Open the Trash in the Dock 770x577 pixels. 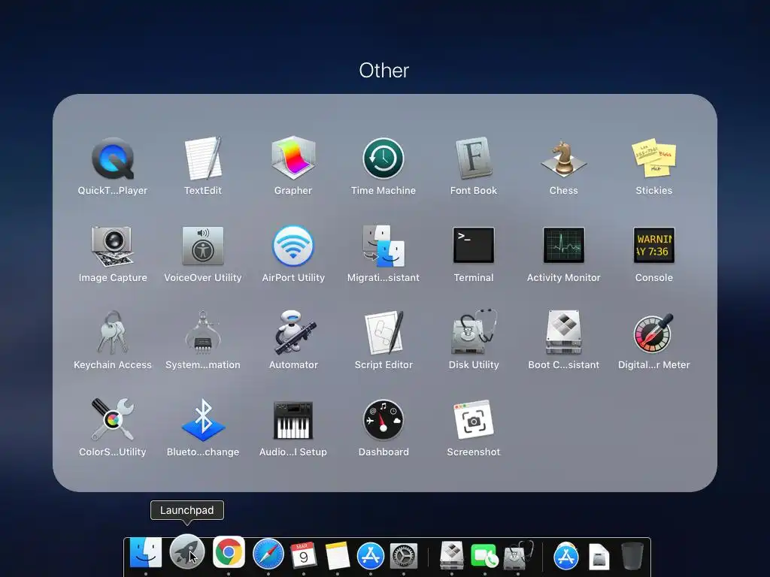632,556
